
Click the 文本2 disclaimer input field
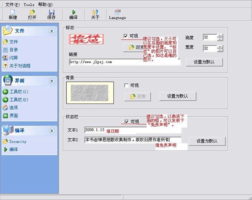point(133,140)
